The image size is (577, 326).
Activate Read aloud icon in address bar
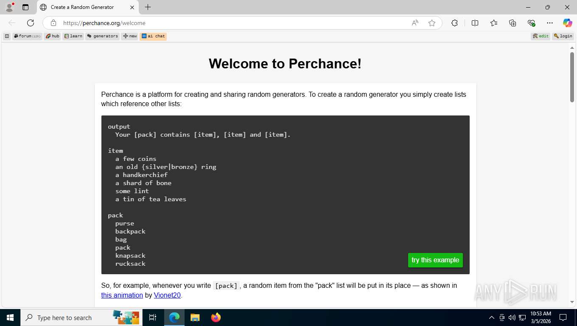pos(415,23)
